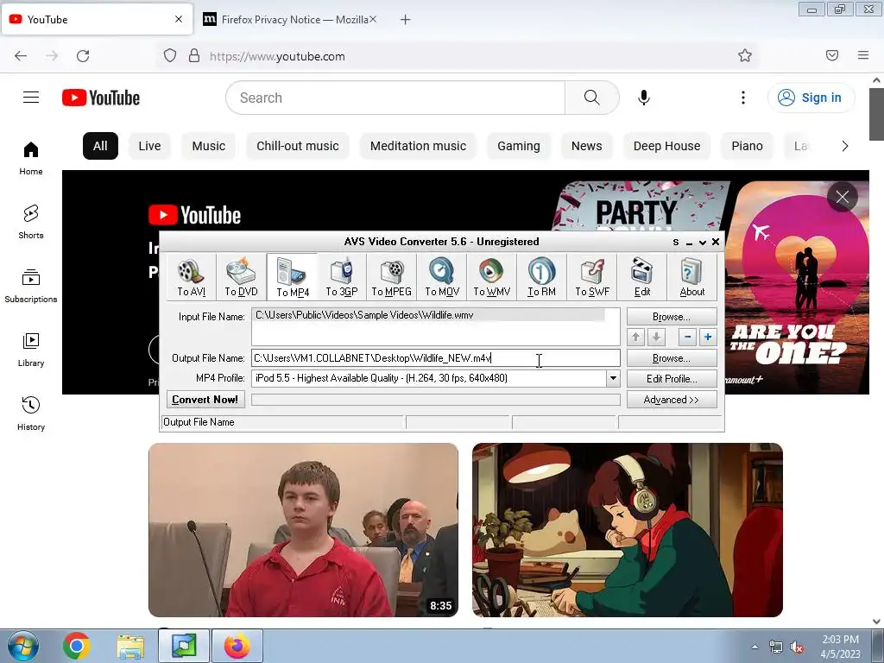Select the Meditation music chip
884x663 pixels.
coord(419,146)
